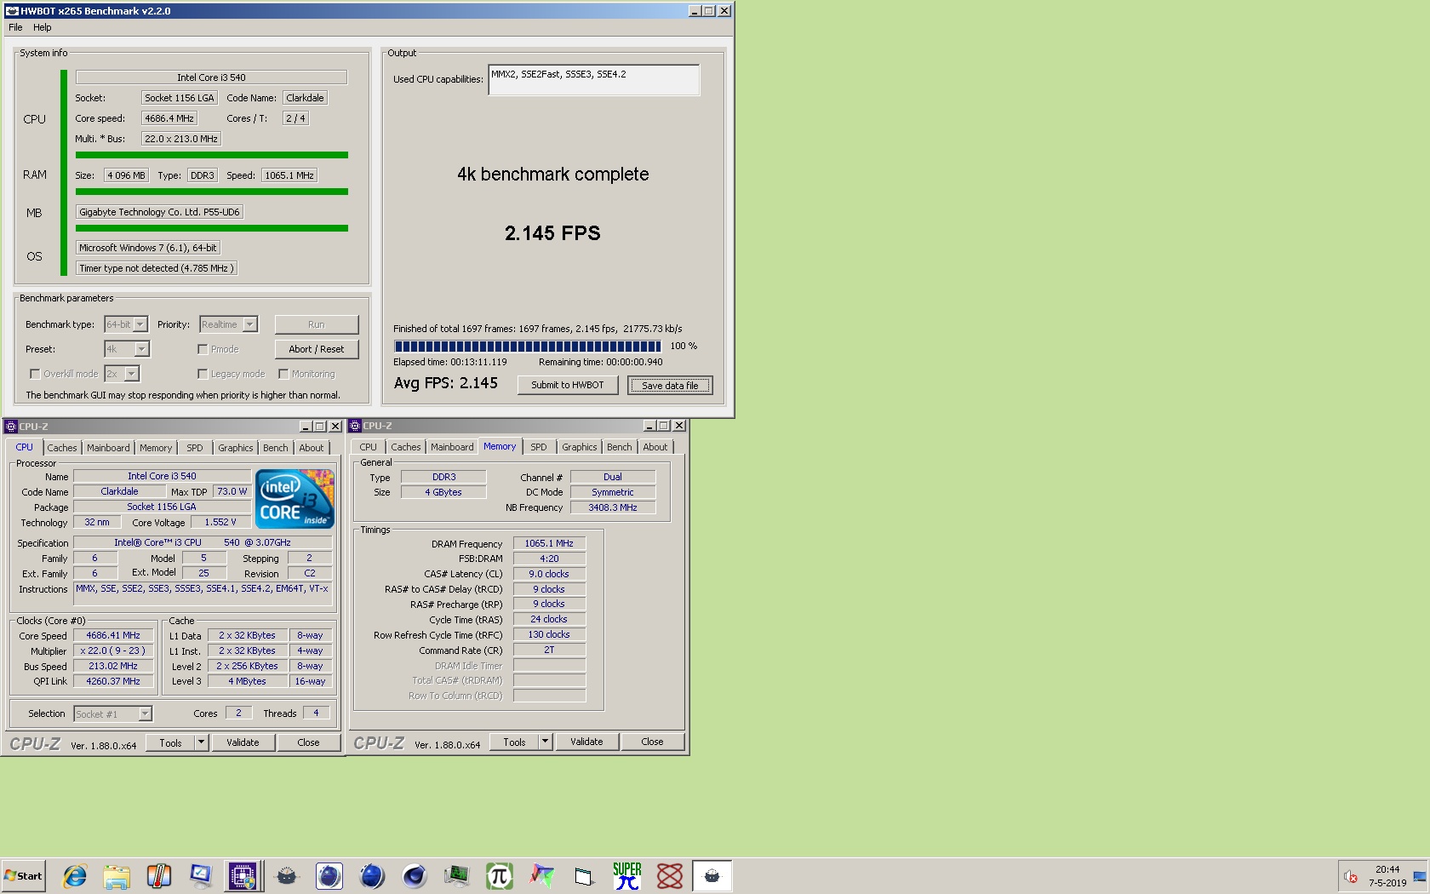Select the active HWBOT x265 taskbar button
Viewport: 1430px width, 894px height.
point(712,875)
